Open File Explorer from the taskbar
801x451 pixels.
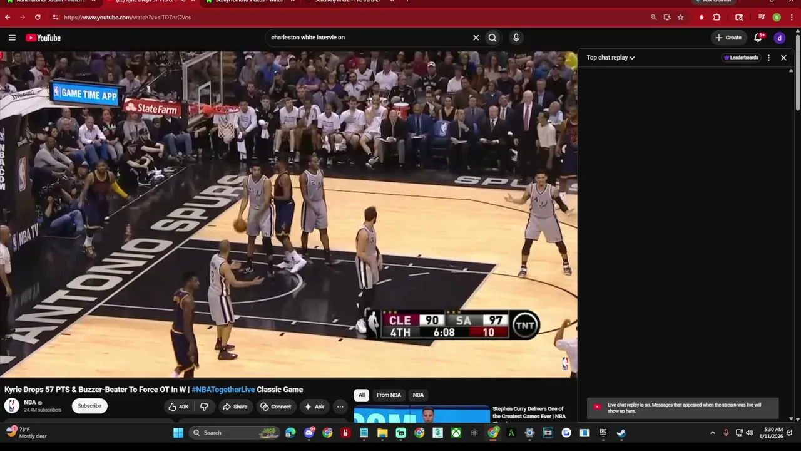pos(382,433)
